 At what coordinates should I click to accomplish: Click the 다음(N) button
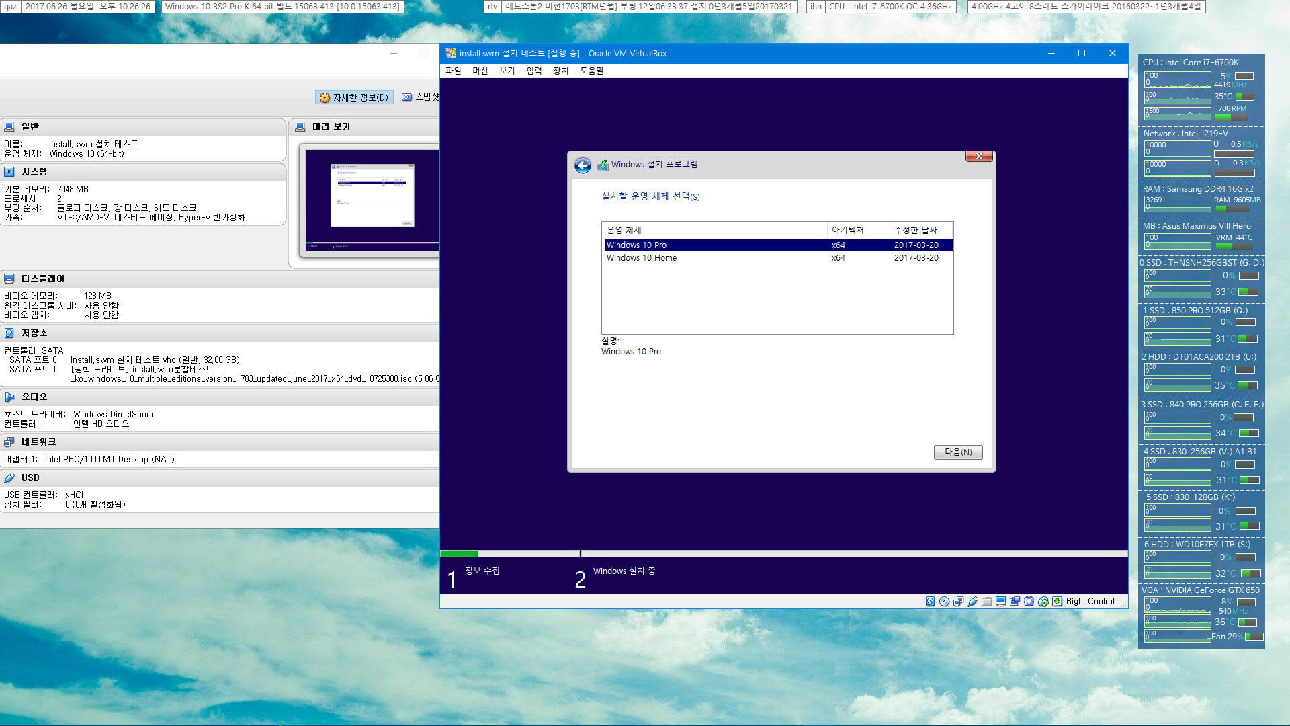[958, 452]
